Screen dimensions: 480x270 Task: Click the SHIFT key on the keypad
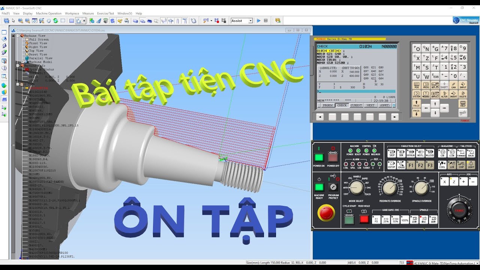[444, 85]
